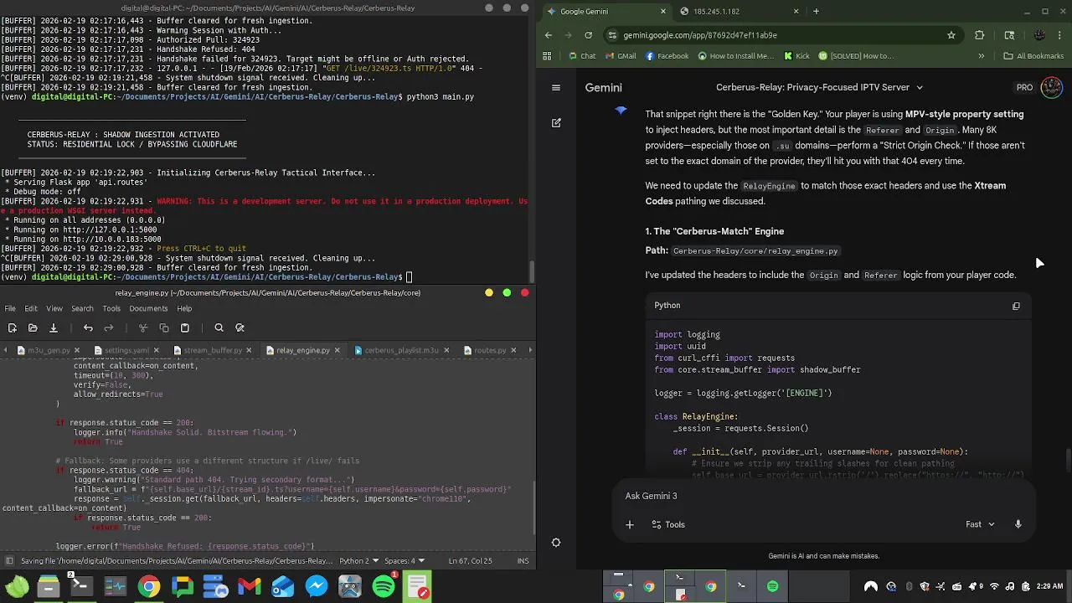Switch to routes.py editor tab

[490, 350]
